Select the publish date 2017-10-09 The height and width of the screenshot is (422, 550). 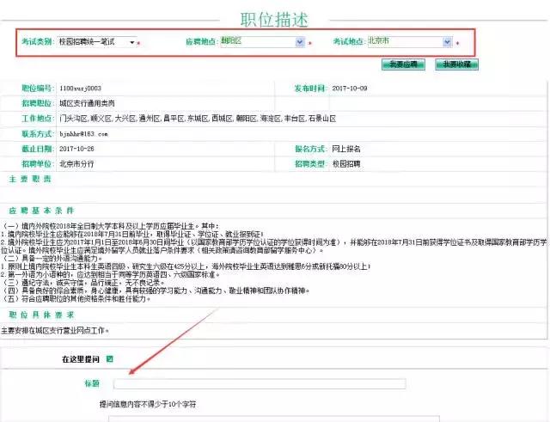[350, 89]
